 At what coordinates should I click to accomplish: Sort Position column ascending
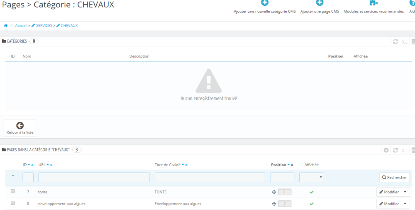[x=292, y=165]
